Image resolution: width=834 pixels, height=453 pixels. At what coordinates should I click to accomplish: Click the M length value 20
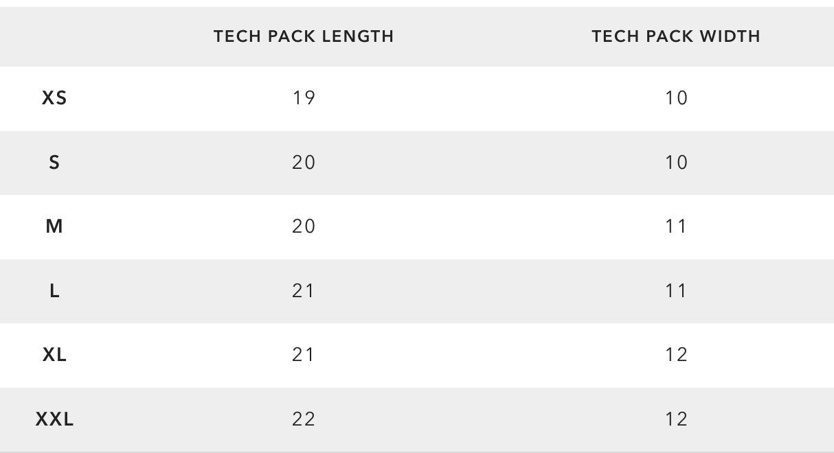[x=304, y=226]
